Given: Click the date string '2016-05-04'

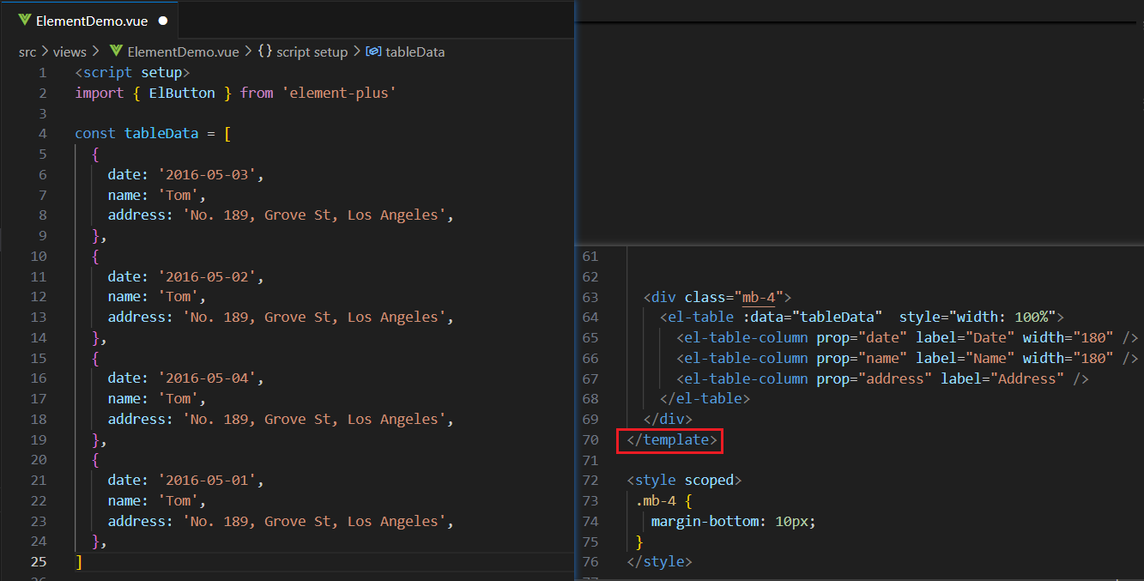Looking at the screenshot, I should click(x=207, y=378).
